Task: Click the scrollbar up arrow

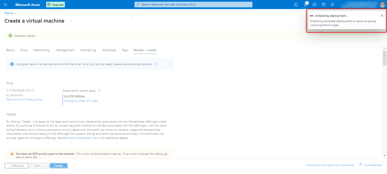Action: pos(384,48)
